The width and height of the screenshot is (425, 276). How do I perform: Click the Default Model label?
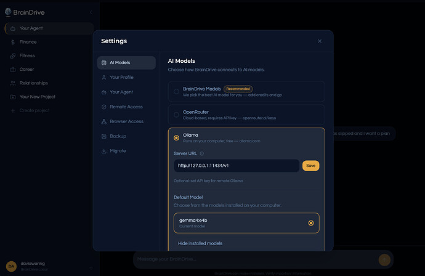click(188, 197)
